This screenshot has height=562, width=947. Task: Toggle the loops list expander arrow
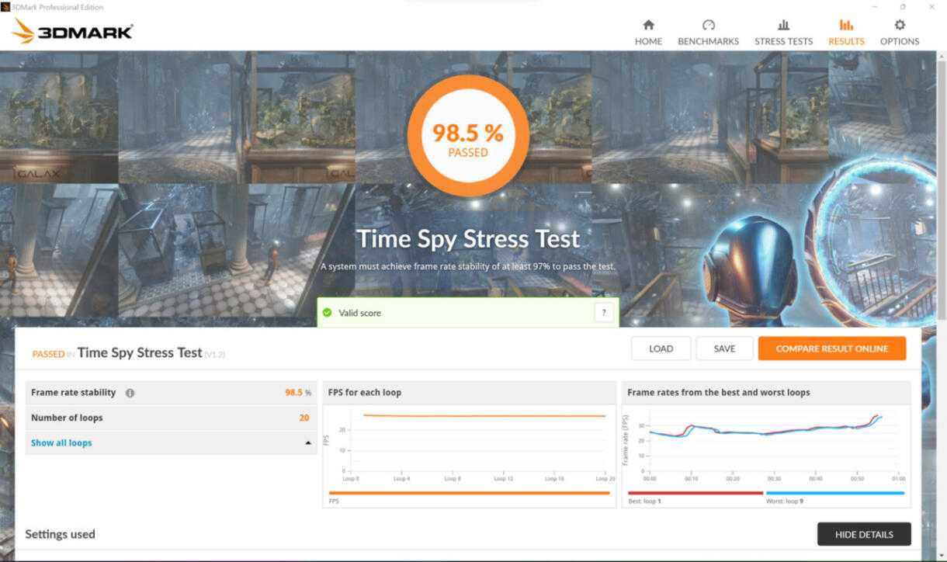(308, 443)
